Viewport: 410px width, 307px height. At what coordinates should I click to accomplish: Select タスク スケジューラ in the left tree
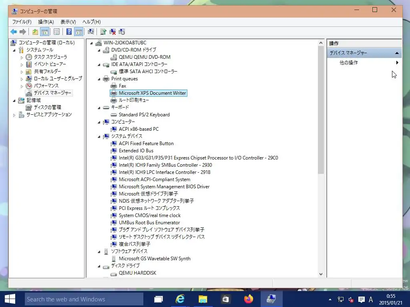pos(50,57)
